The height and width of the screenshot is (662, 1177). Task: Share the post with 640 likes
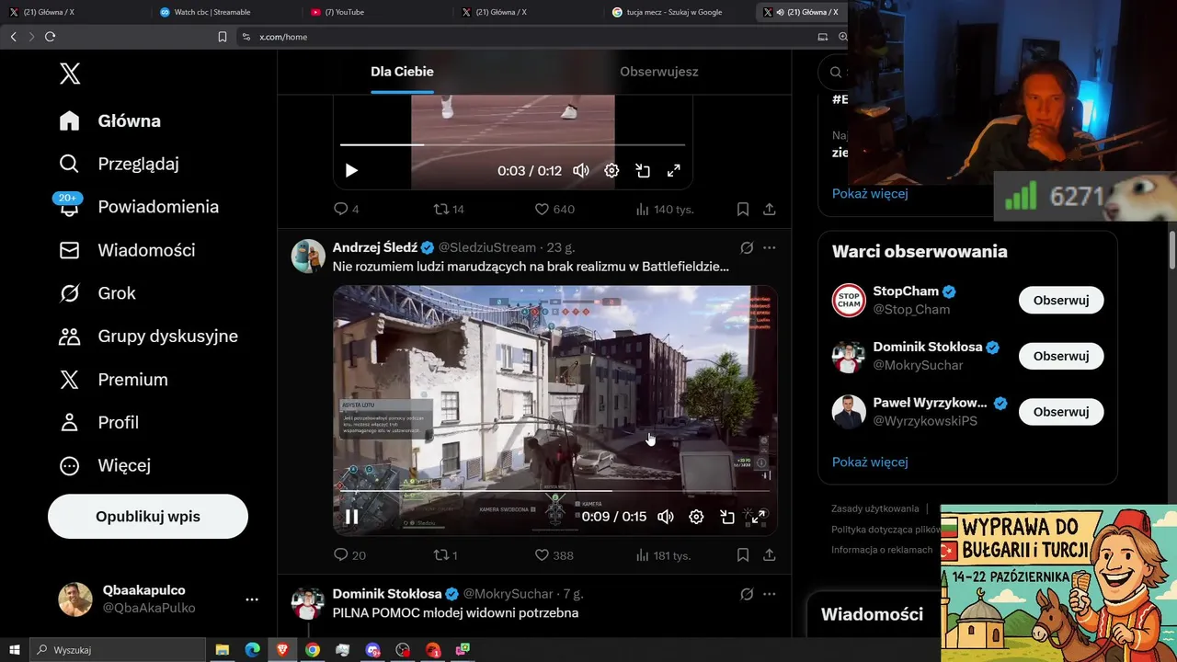(x=770, y=210)
